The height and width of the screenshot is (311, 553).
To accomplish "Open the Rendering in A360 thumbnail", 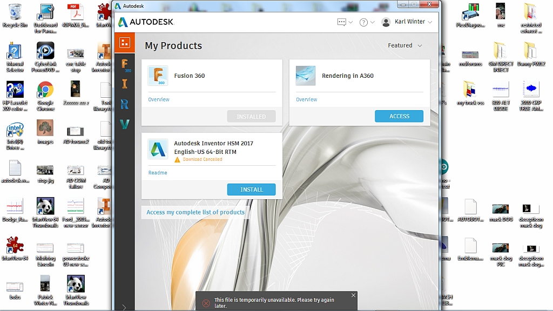I will pyautogui.click(x=305, y=76).
